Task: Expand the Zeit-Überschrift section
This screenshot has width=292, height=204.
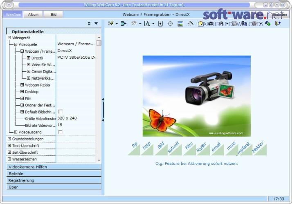Action: tap(9, 152)
